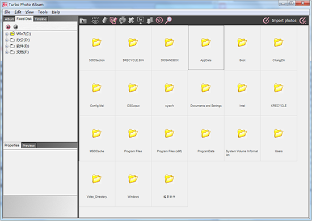Open the Tools menu
The height and width of the screenshot is (221, 312).
pos(43,12)
